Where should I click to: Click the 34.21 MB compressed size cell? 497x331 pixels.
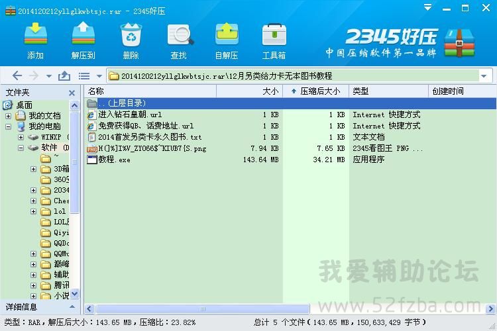[329, 160]
